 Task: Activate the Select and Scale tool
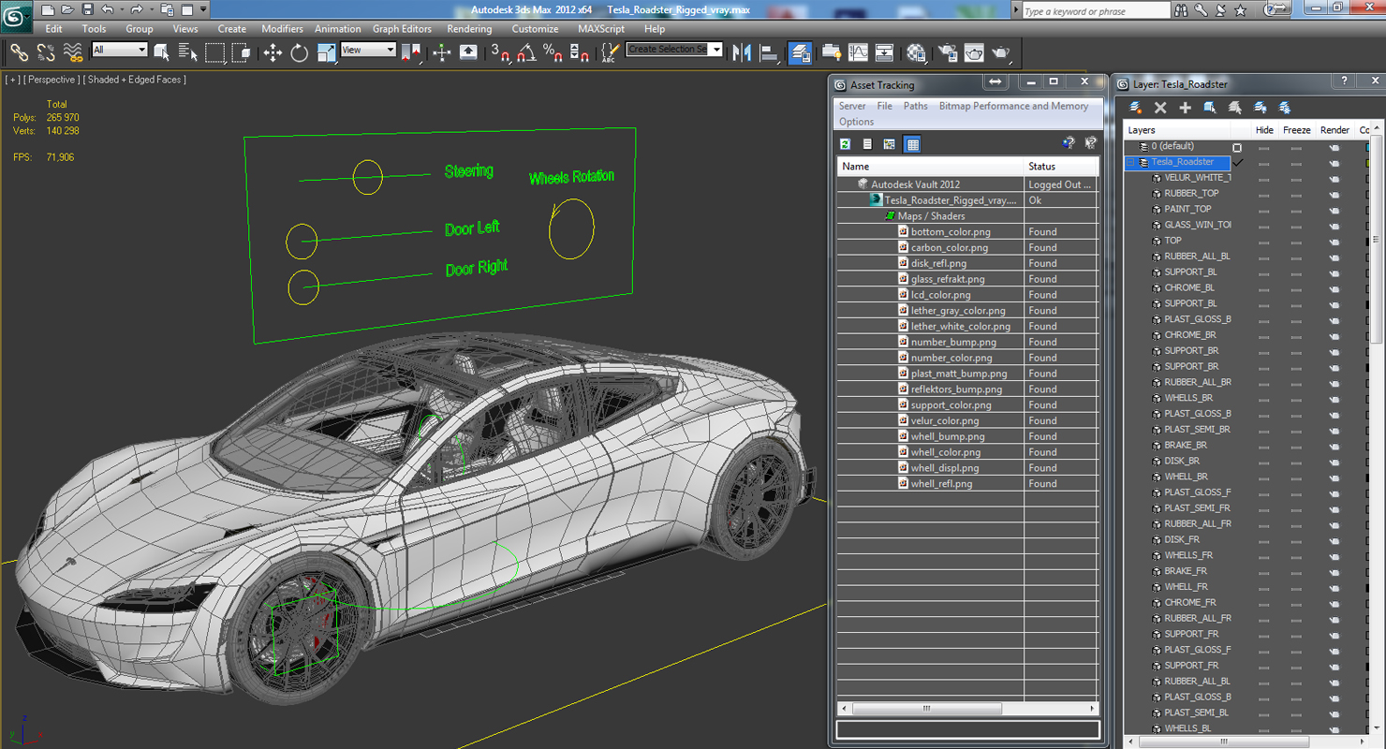326,52
